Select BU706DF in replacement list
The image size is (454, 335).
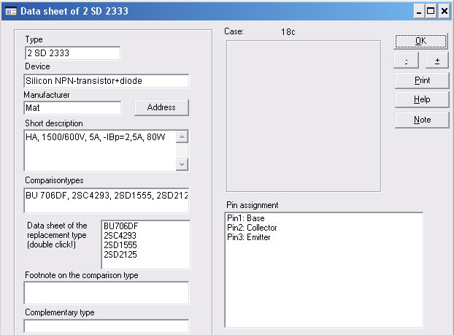pyautogui.click(x=120, y=226)
